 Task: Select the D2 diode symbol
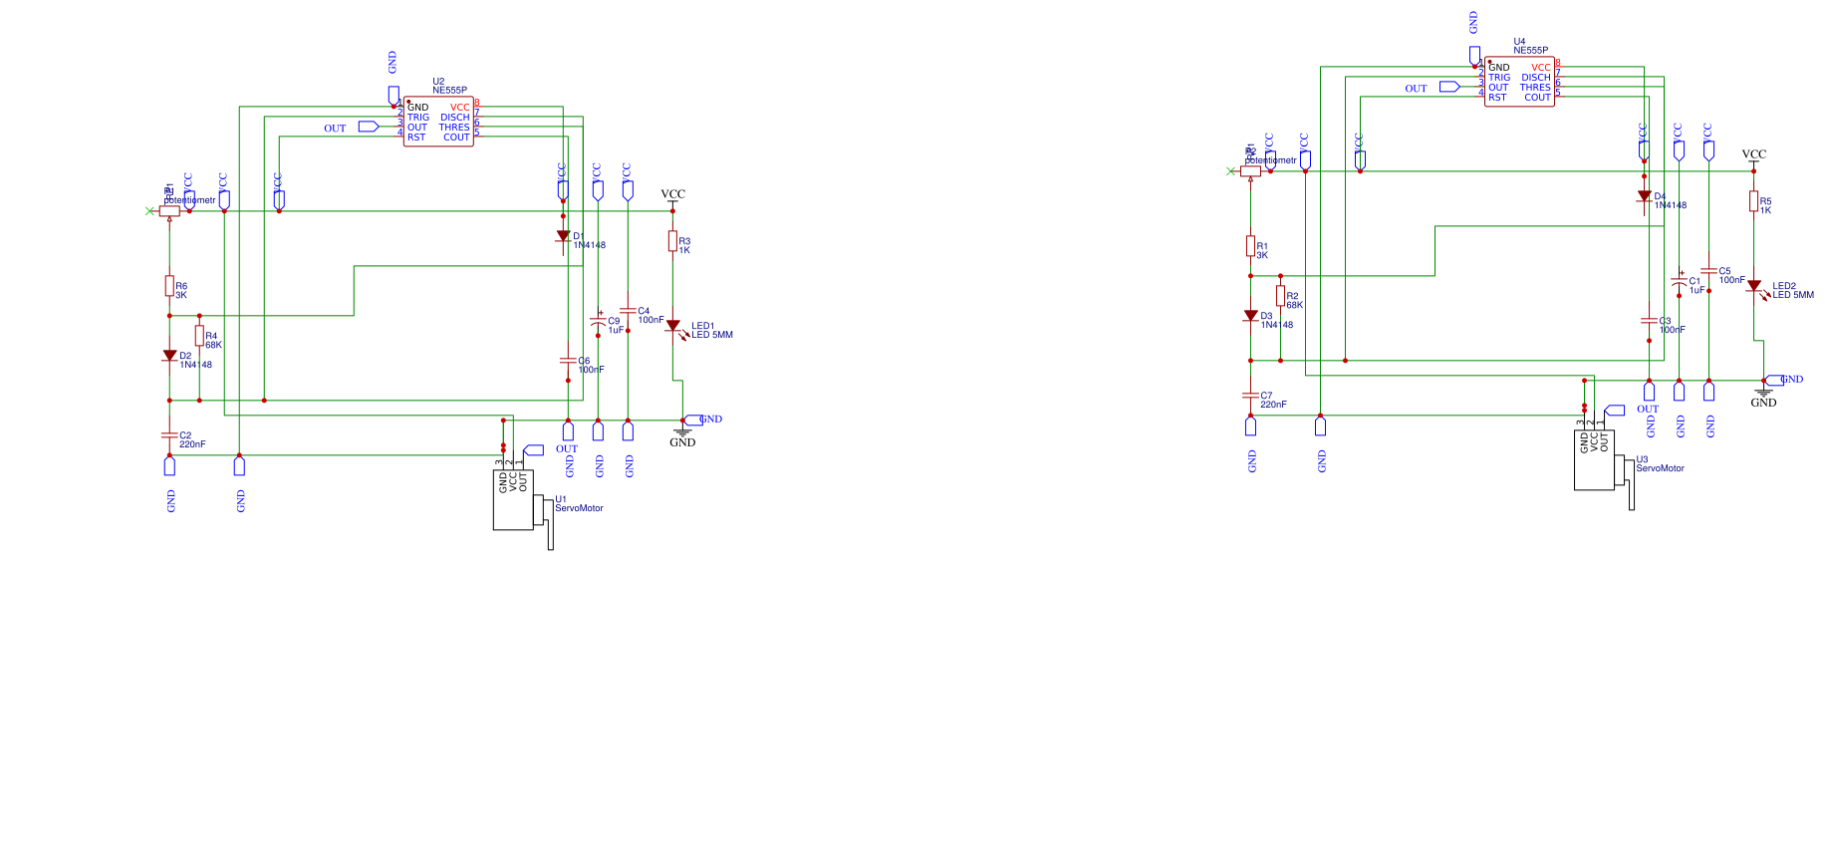coord(169,356)
